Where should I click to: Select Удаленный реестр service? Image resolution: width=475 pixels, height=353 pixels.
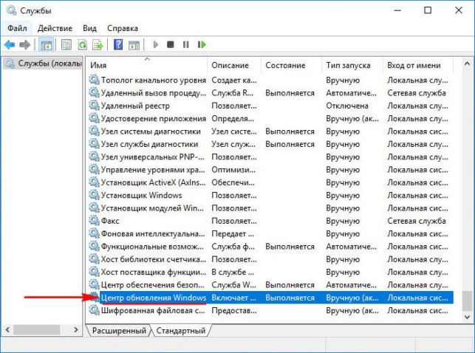click(271, 106)
